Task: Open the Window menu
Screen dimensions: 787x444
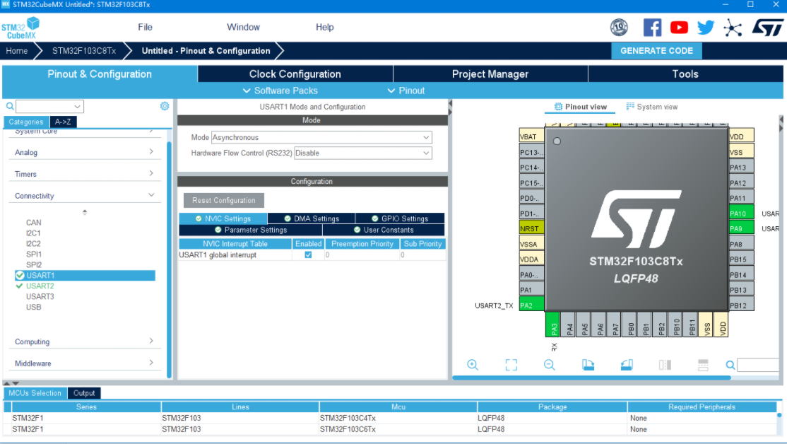Action: pos(244,27)
